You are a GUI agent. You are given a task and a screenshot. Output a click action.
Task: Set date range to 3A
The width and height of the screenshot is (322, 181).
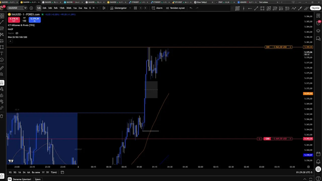(x=24, y=172)
